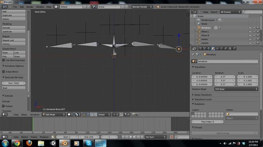
Task: Toggle selectability cursor for Hand.R bone
Action: 254,43
